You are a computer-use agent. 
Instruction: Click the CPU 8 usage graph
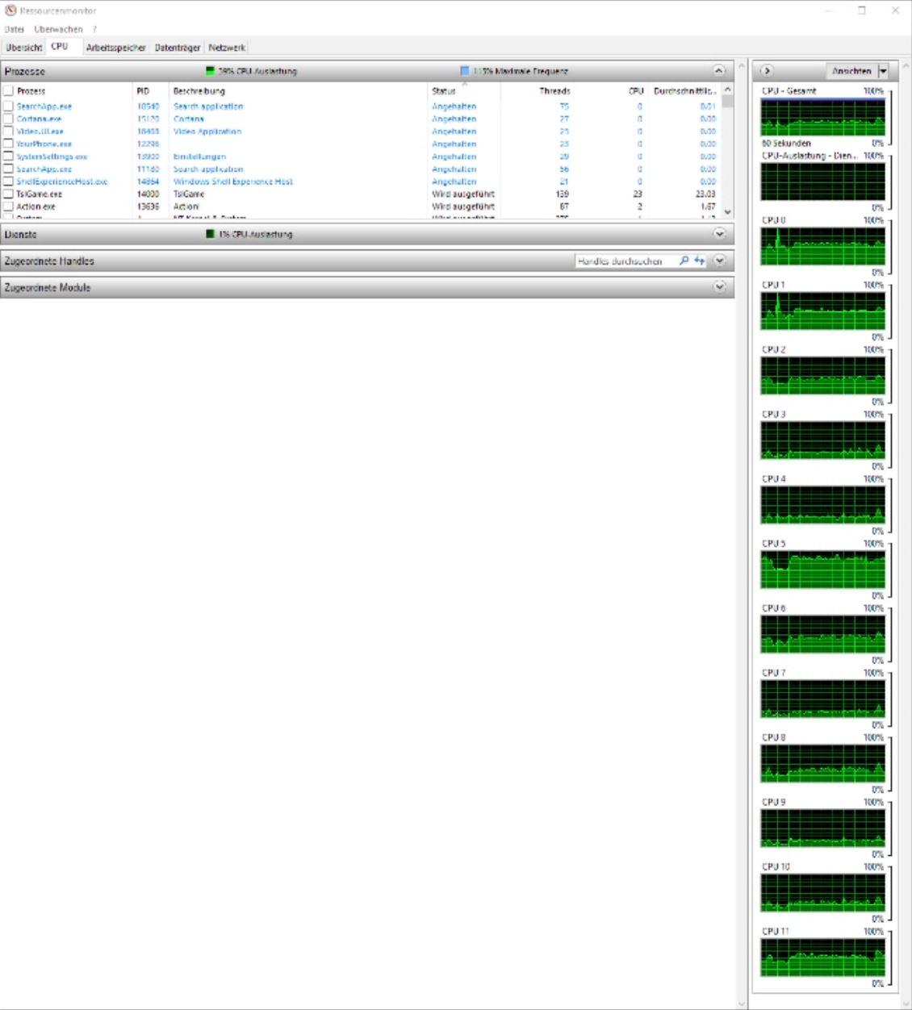click(x=822, y=763)
